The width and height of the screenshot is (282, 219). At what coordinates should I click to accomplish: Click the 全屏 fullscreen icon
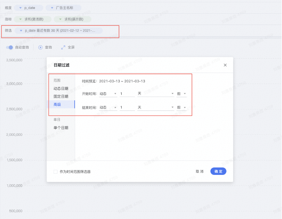click(x=63, y=47)
